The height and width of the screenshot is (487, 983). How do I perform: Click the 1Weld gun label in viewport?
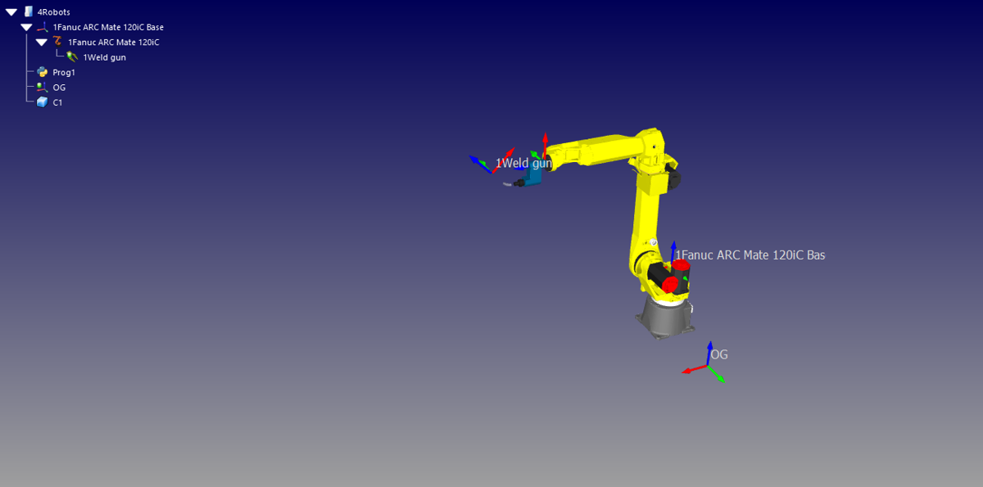click(523, 163)
